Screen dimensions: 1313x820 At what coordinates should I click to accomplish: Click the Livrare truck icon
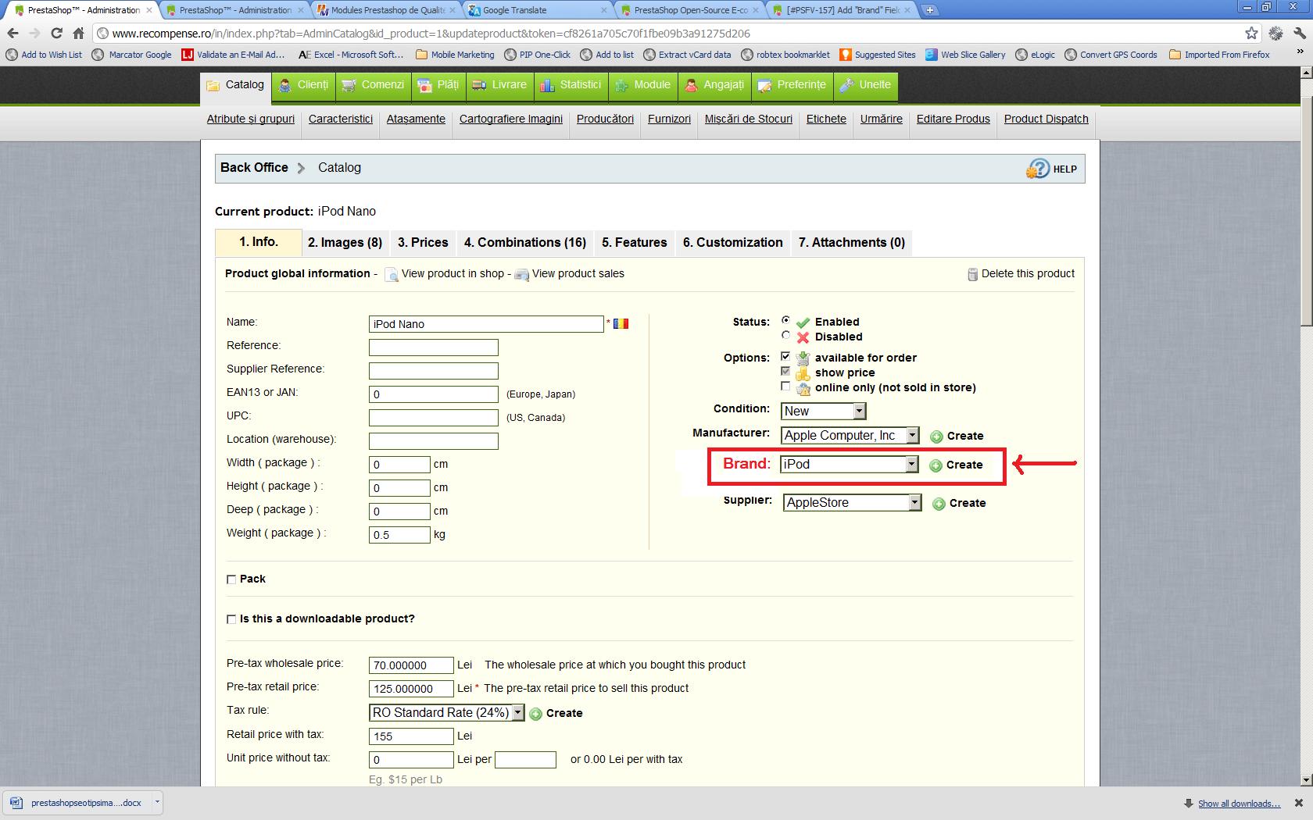[x=480, y=85]
